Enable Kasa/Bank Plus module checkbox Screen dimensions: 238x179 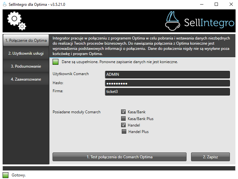[x=123, y=118]
